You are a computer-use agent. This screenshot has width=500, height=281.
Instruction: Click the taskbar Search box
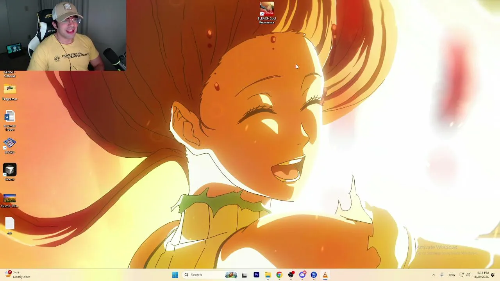[210, 275]
